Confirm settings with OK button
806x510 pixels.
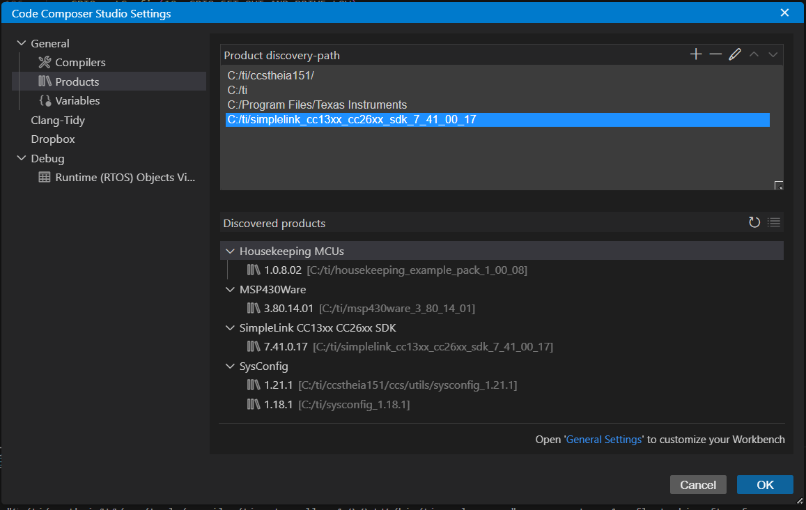click(x=765, y=485)
